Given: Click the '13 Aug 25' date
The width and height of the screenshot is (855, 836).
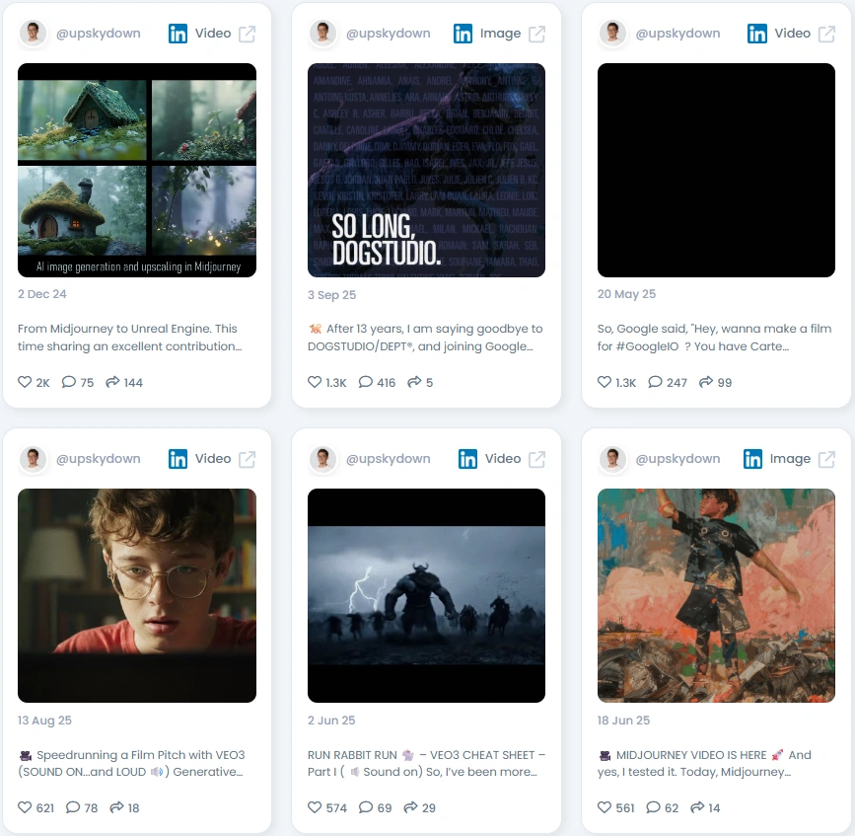Looking at the screenshot, I should click(x=44, y=720).
